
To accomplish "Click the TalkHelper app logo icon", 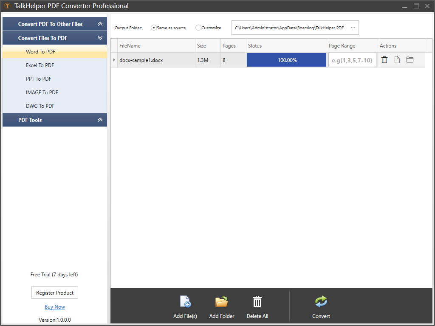I will [x=7, y=6].
